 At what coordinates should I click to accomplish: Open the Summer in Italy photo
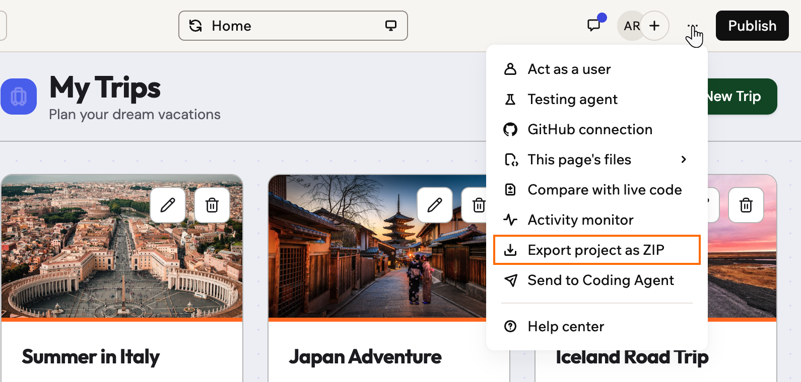122,246
